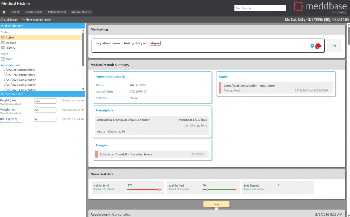Click the patient banner Ms Cat, Kitty ID:331183
Screen dimensions: 350x217
(317, 19)
